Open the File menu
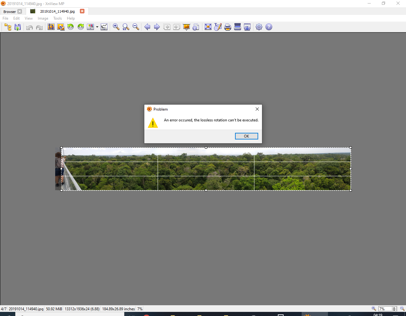This screenshot has height=316, width=406. click(5, 18)
